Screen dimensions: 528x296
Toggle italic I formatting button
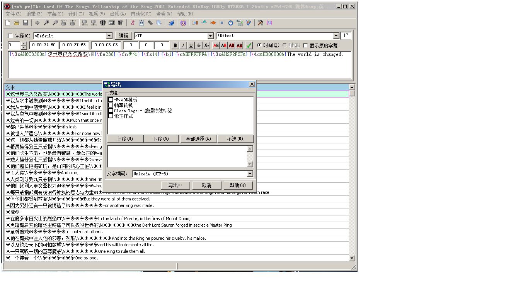(183, 45)
